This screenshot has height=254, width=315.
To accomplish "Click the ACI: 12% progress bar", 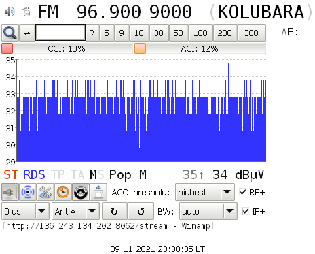I will pos(200,48).
